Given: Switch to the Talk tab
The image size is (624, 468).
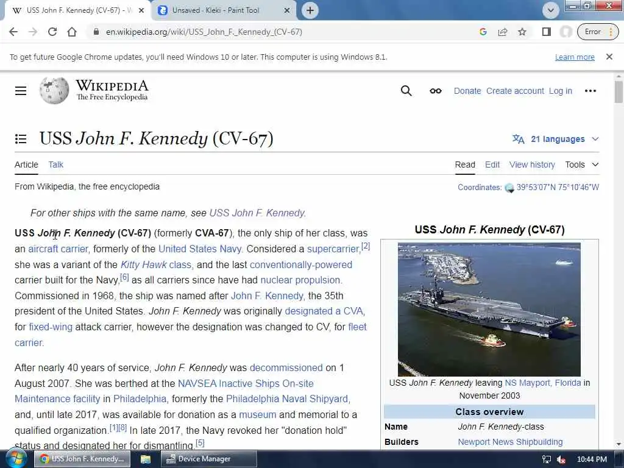Looking at the screenshot, I should coord(55,165).
